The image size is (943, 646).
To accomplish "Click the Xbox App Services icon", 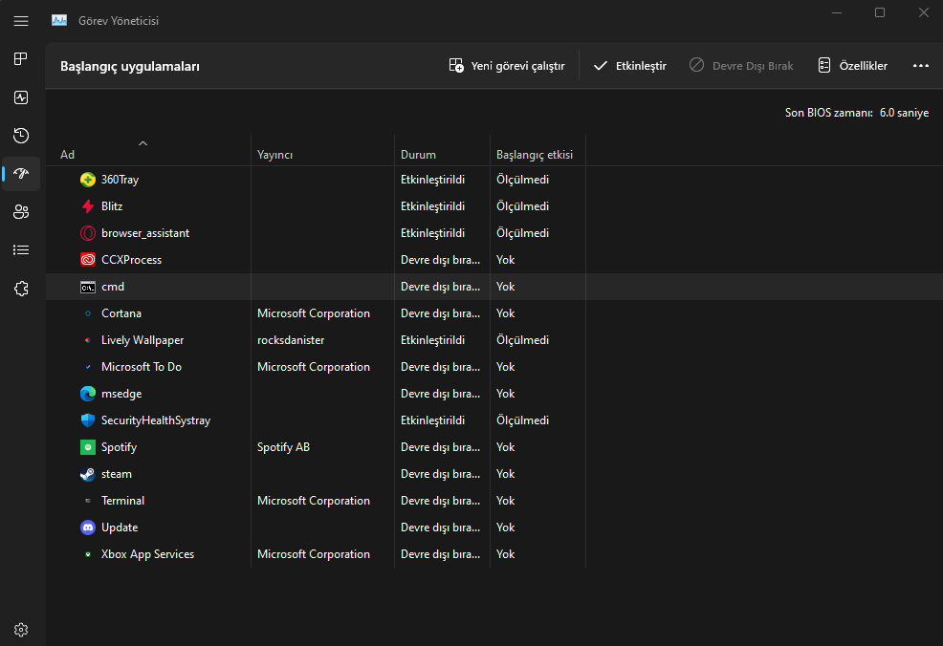I will pos(88,554).
